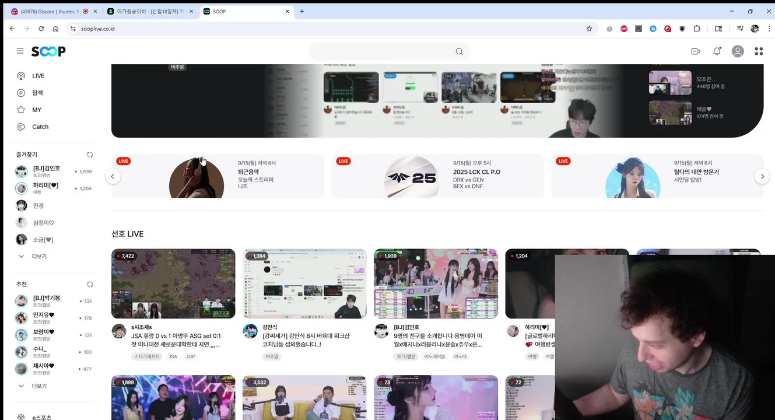
Task: Click the 스타크래프트 tag
Action: 147,356
